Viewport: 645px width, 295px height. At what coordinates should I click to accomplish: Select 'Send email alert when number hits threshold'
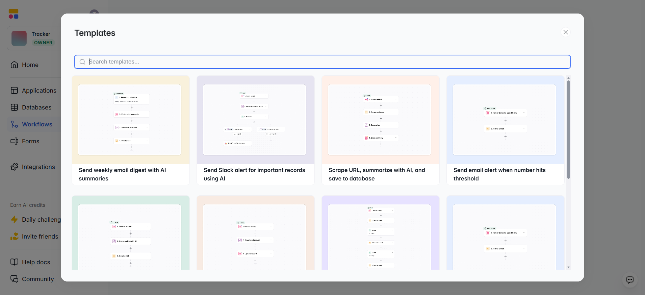click(499, 174)
